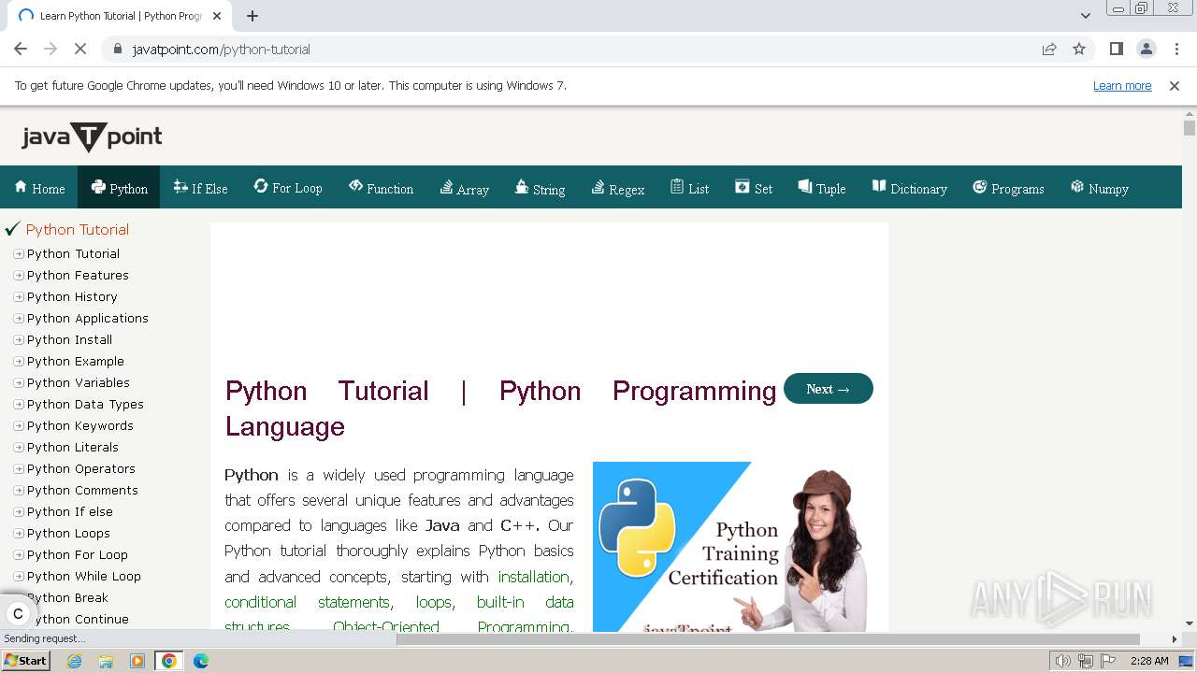Share this page using the share icon

[x=1049, y=49]
